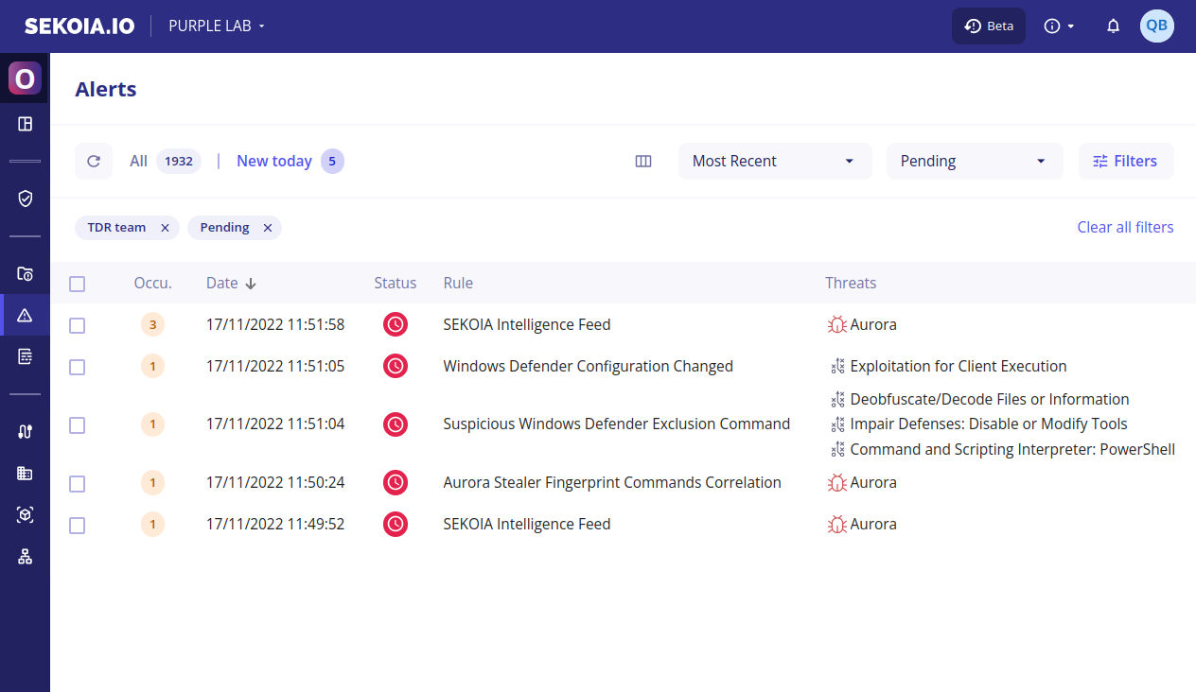Select the shield intelligence icon in the sidebar

(x=25, y=199)
